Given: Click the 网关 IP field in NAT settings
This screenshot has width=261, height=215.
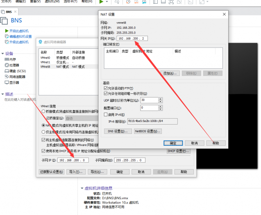Looking at the screenshot, I should [x=132, y=38].
